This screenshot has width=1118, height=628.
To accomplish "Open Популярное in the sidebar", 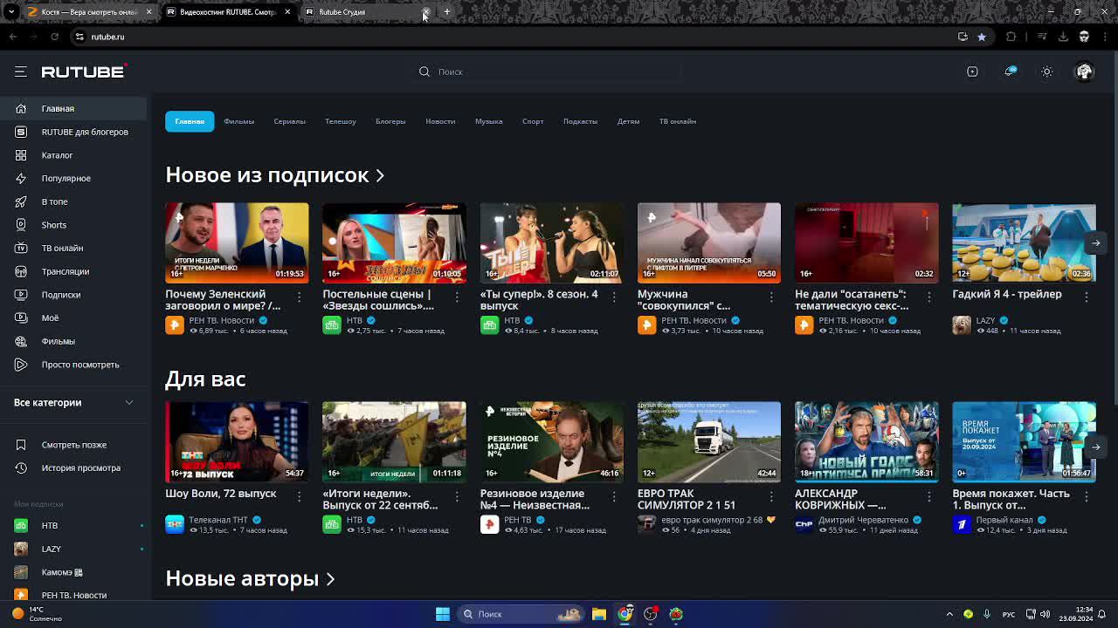I will click(73, 178).
